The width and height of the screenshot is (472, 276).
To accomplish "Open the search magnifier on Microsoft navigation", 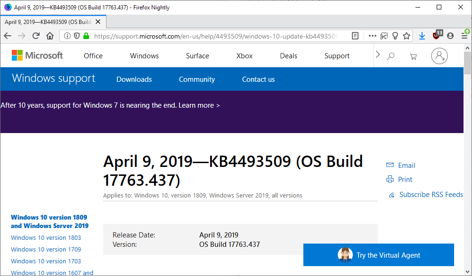I will (x=391, y=56).
